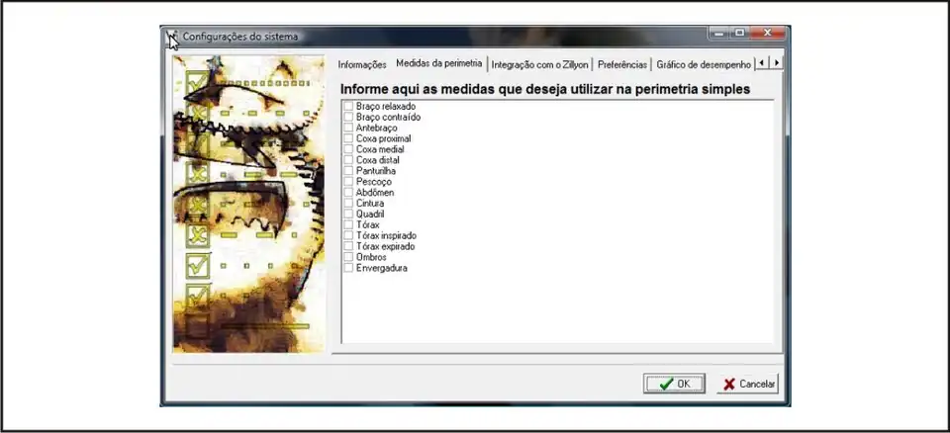
Task: Open the Gráfico de desempenho tab
Action: point(704,64)
